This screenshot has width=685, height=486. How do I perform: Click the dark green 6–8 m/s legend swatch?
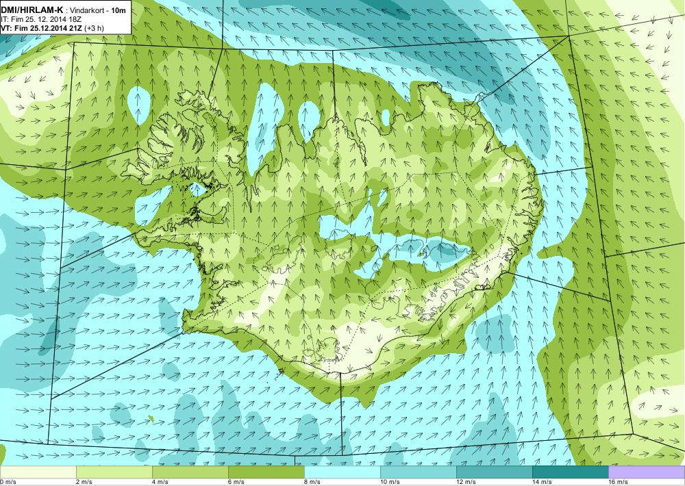(x=266, y=472)
